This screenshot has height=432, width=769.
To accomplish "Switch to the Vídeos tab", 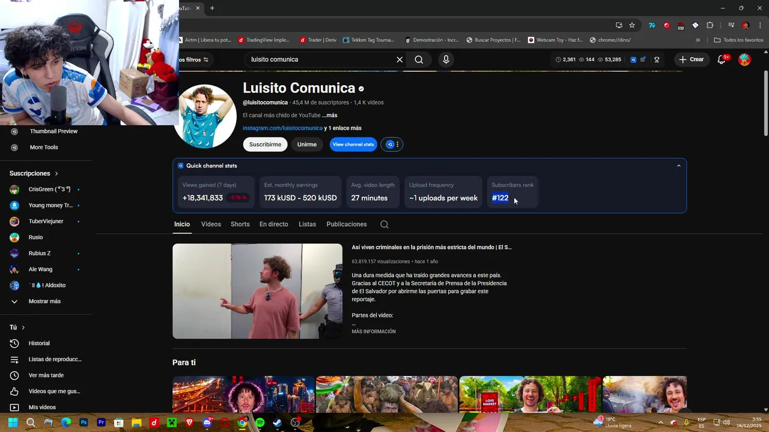I will pyautogui.click(x=211, y=224).
